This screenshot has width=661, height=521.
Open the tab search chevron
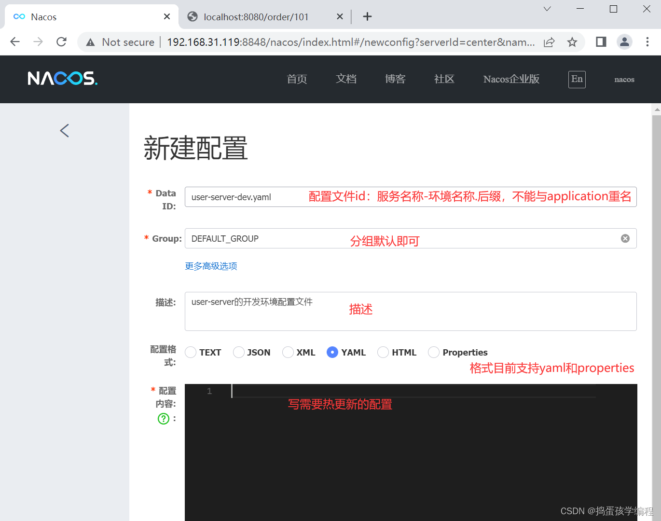547,9
